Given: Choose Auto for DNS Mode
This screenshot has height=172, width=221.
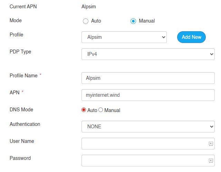Looking at the screenshot, I should click(84, 110).
